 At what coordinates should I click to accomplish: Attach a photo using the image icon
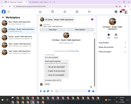coord(44,91)
